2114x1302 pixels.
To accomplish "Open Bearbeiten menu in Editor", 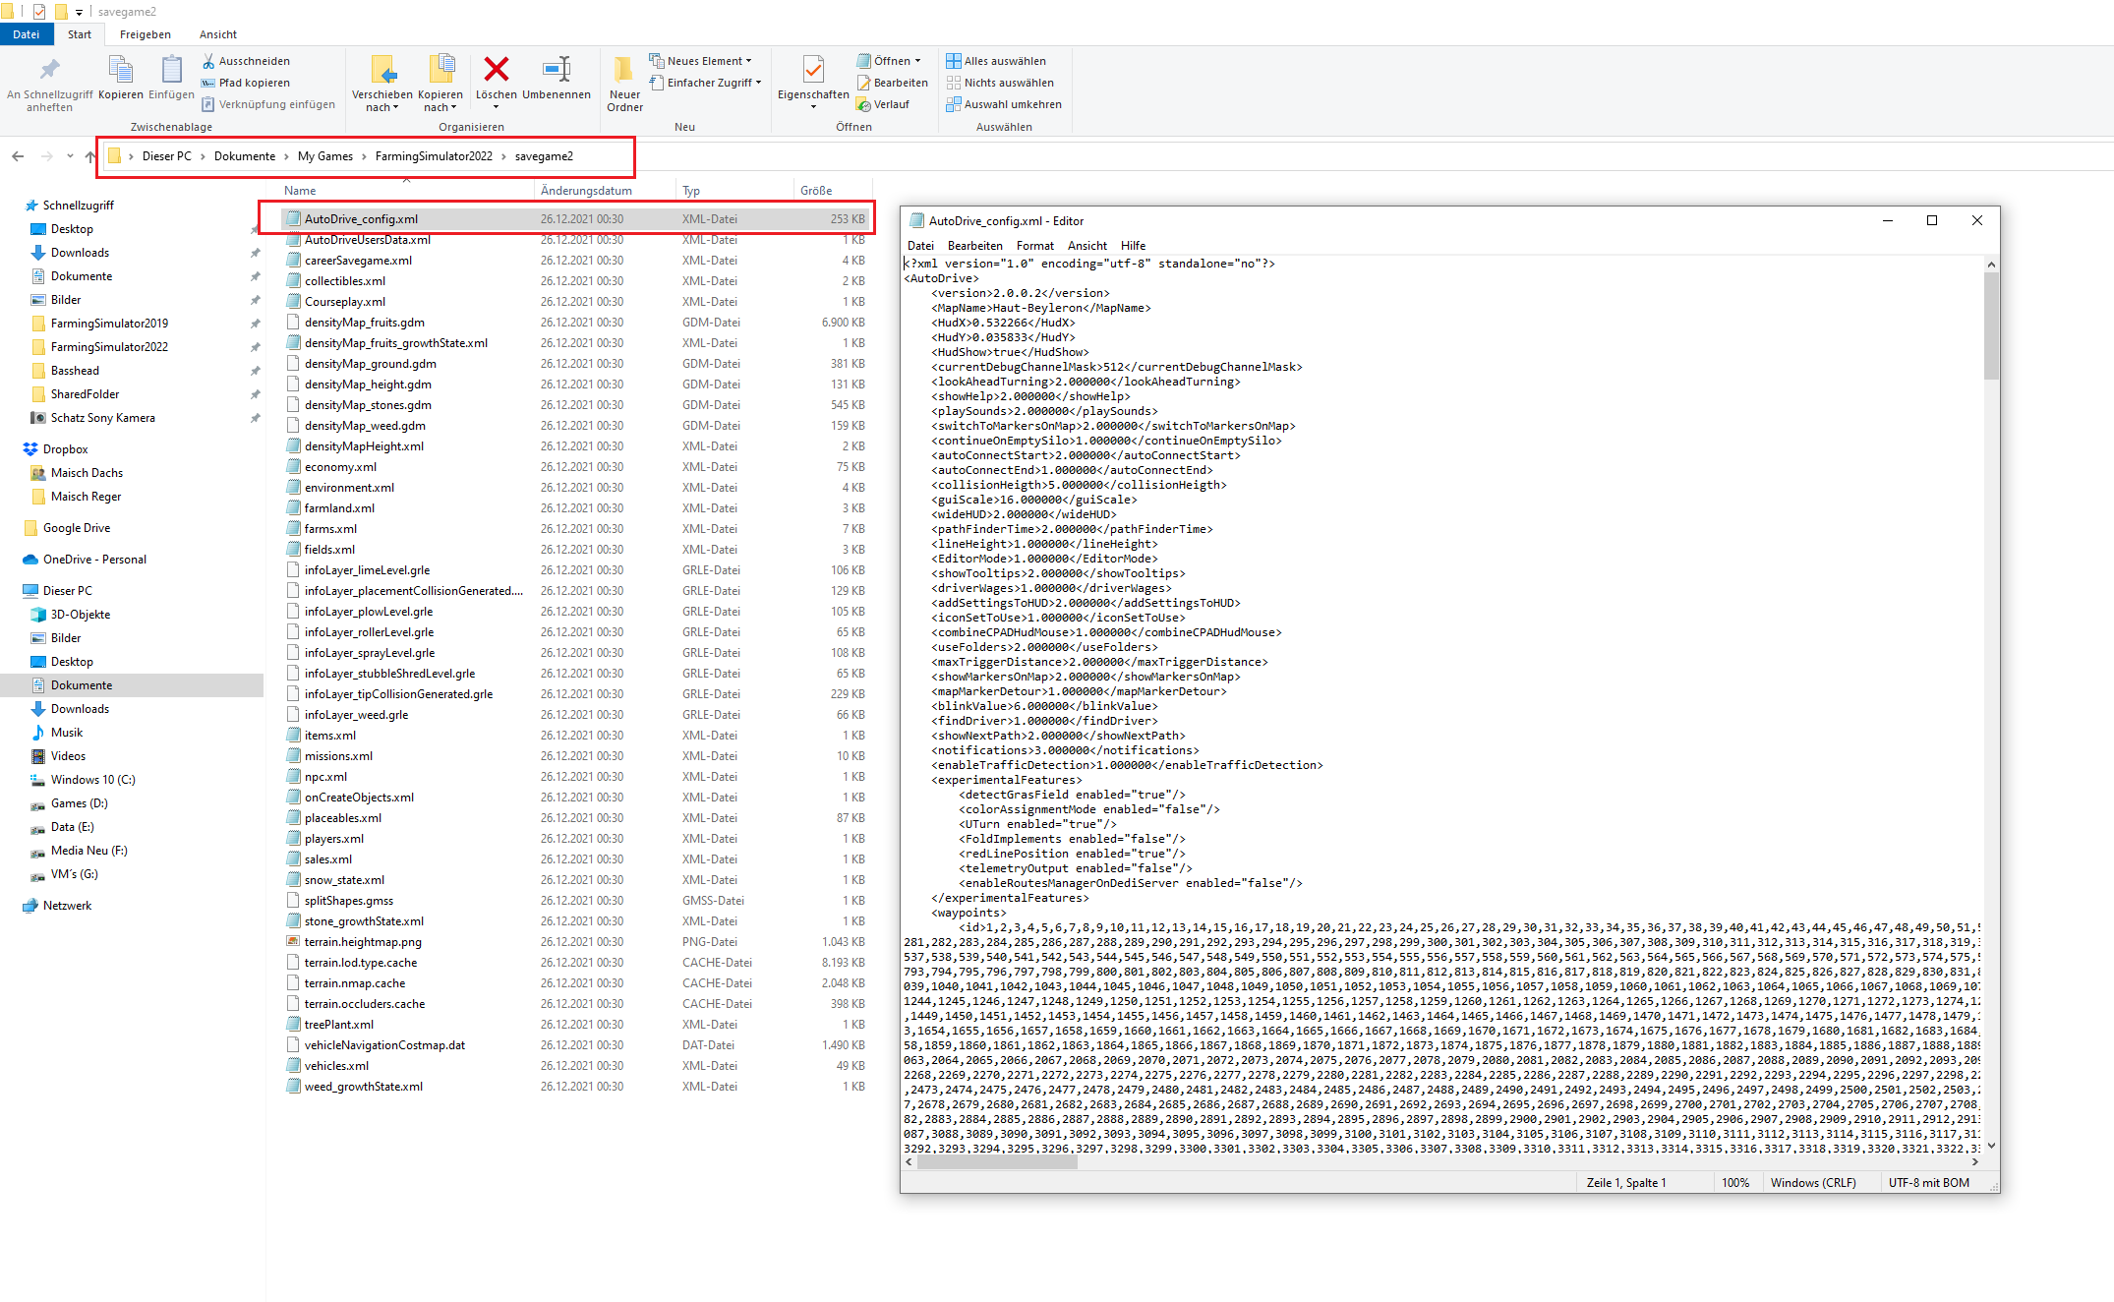I will coord(974,246).
